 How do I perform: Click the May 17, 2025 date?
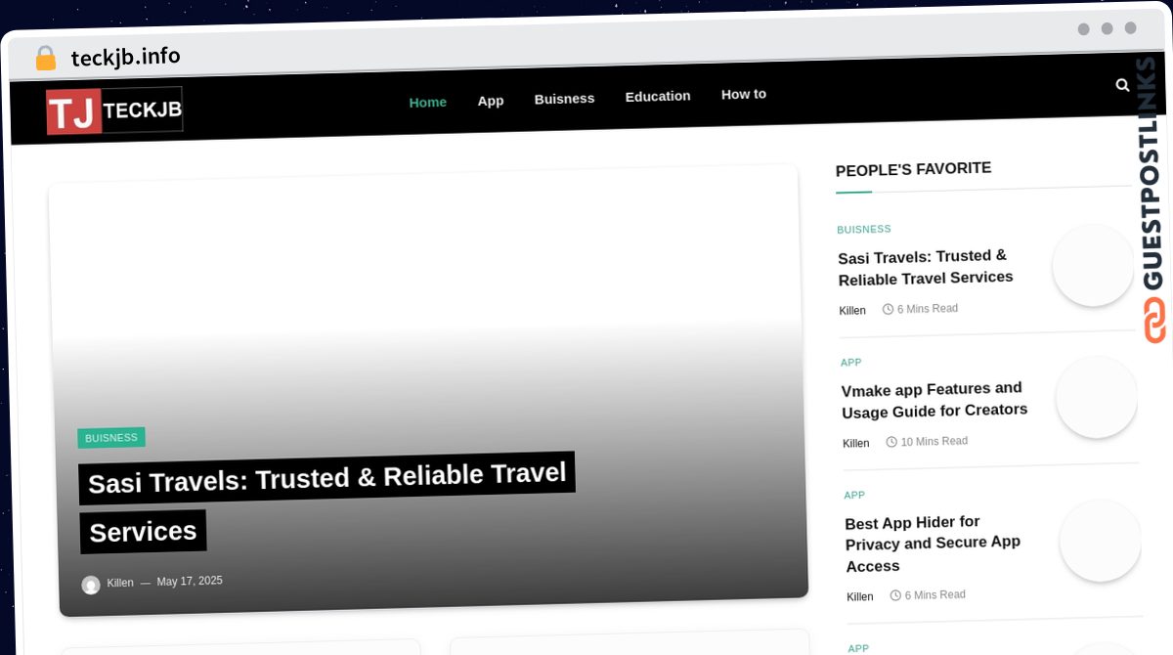[x=190, y=581]
